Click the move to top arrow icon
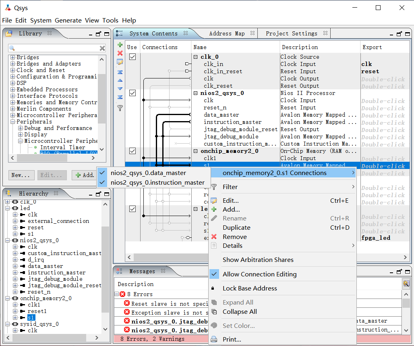Viewport: 414px width, 346px height. [x=120, y=72]
